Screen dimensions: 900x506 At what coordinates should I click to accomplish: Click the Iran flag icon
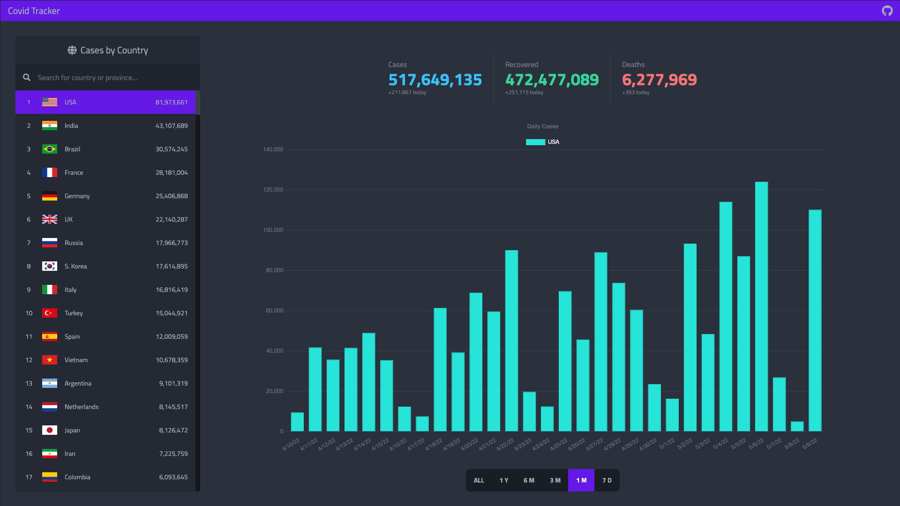50,454
